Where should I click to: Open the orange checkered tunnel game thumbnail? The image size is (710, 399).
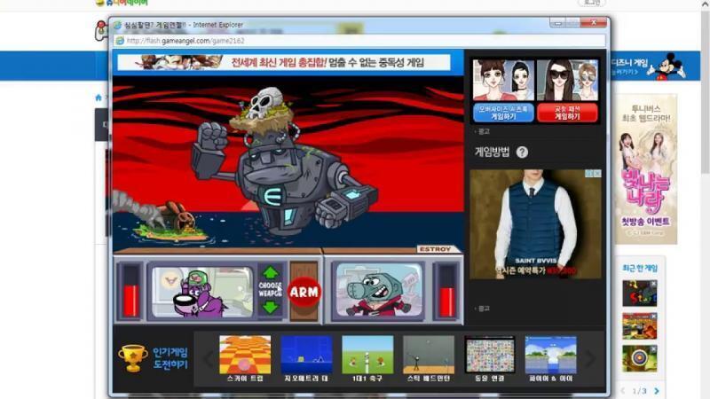(x=245, y=355)
